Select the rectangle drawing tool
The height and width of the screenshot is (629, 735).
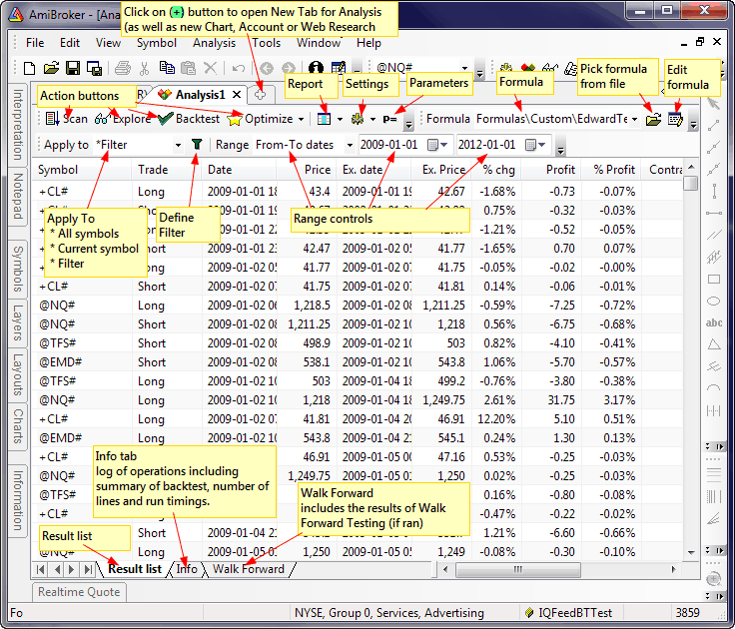[713, 280]
